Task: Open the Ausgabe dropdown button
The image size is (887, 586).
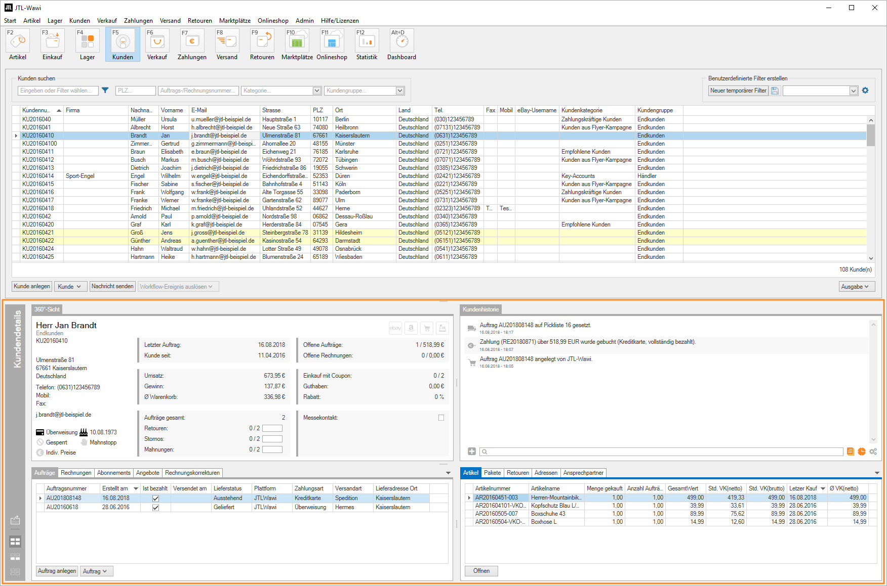Action: [856, 287]
